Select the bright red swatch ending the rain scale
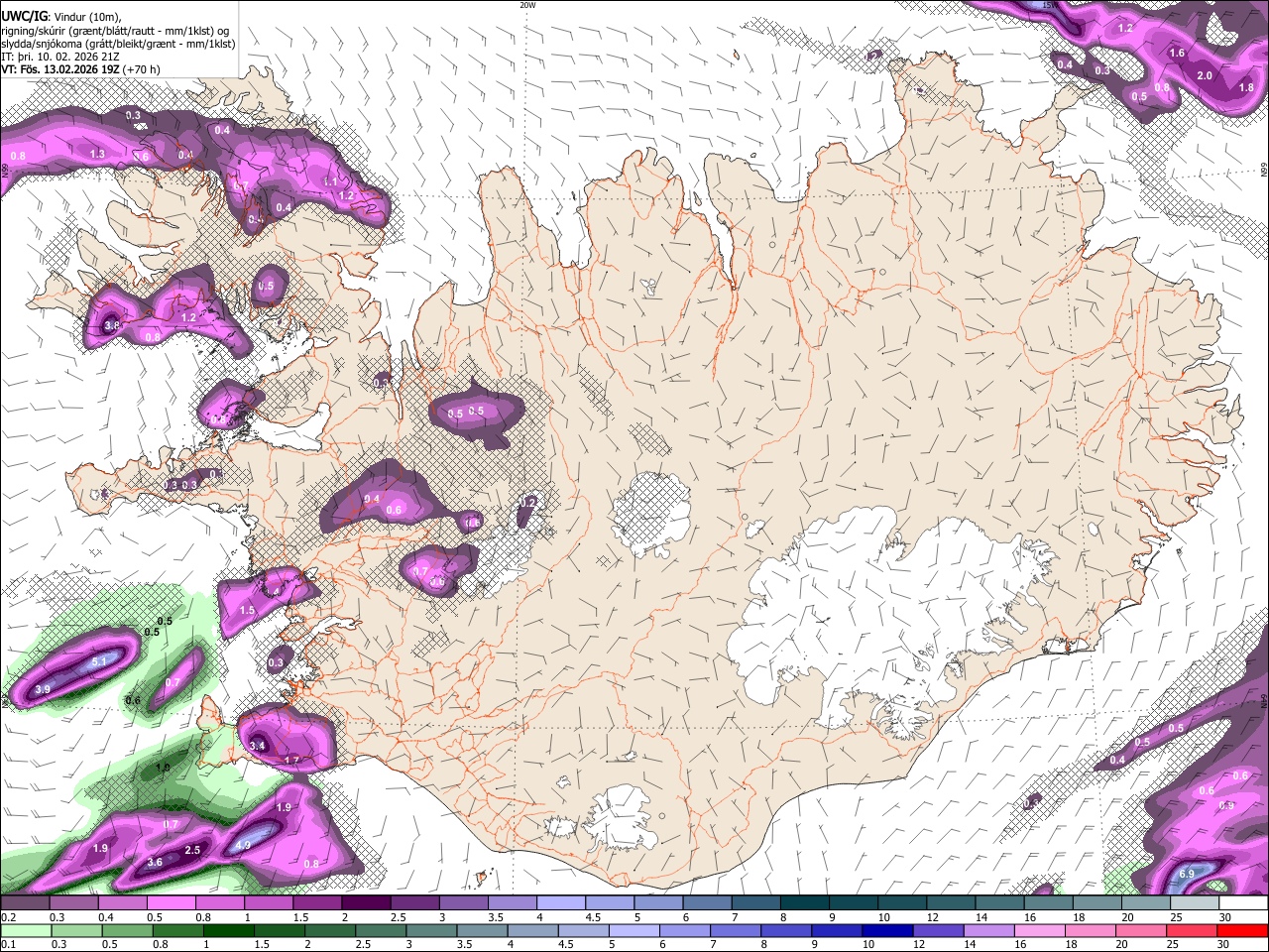The width and height of the screenshot is (1269, 952). tap(1242, 931)
